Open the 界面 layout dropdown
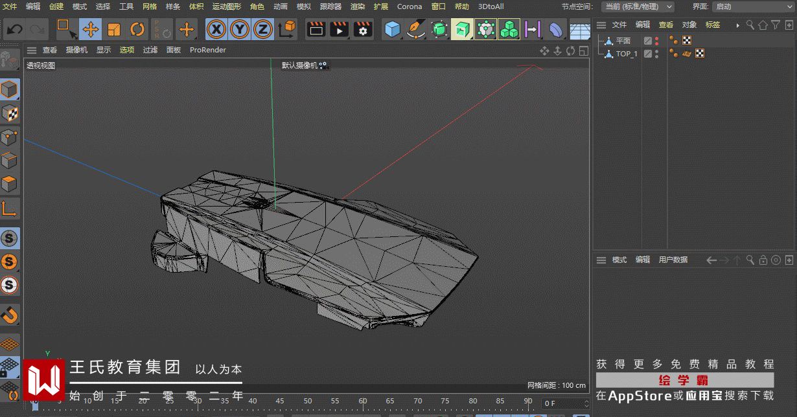Screen dimensions: 797x417 (x=753, y=6)
